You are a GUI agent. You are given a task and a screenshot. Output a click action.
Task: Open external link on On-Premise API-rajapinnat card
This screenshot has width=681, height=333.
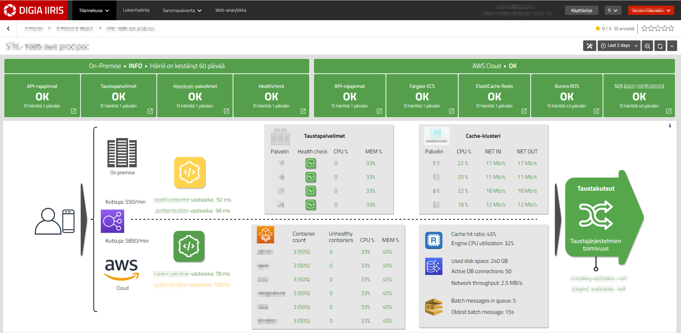[73, 111]
